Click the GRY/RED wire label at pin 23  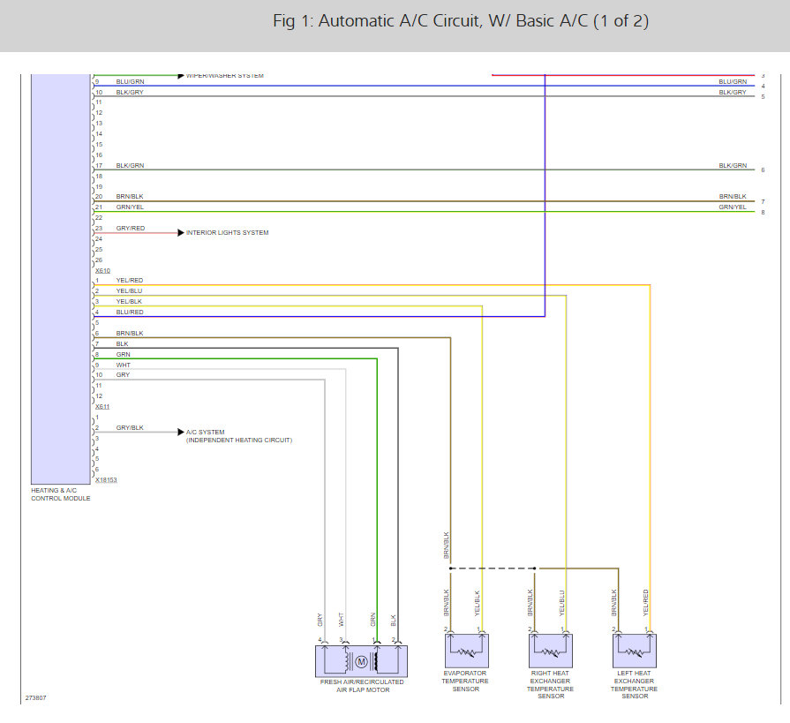tap(131, 229)
